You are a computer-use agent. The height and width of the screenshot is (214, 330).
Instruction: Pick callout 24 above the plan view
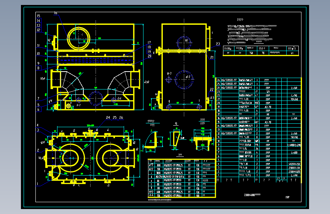pyautogui.click(x=108, y=118)
